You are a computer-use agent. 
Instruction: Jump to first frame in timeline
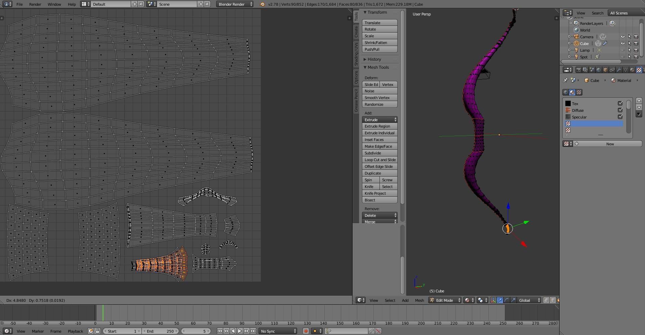click(219, 331)
